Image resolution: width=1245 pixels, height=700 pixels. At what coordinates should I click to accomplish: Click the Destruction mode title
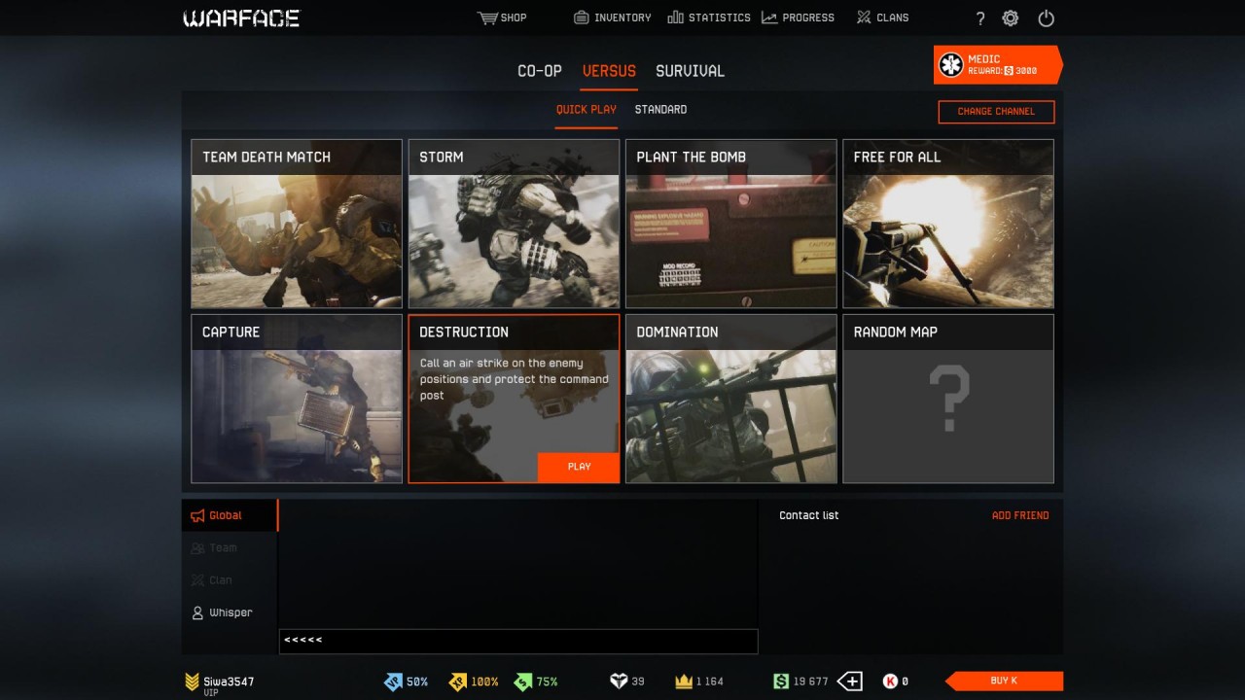click(464, 332)
